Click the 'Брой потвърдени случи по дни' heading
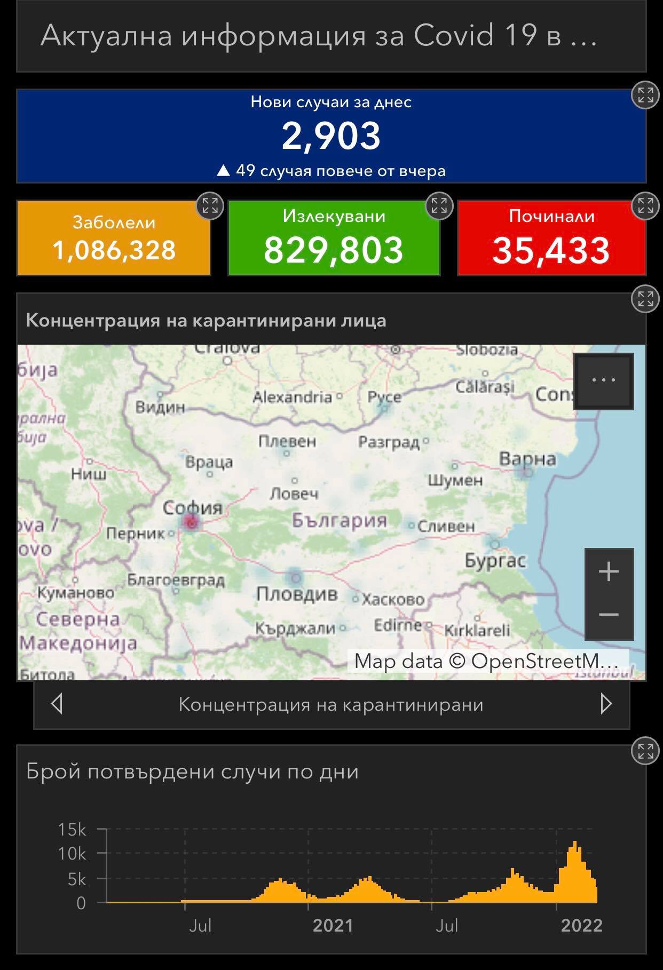The width and height of the screenshot is (663, 970). coord(192,772)
